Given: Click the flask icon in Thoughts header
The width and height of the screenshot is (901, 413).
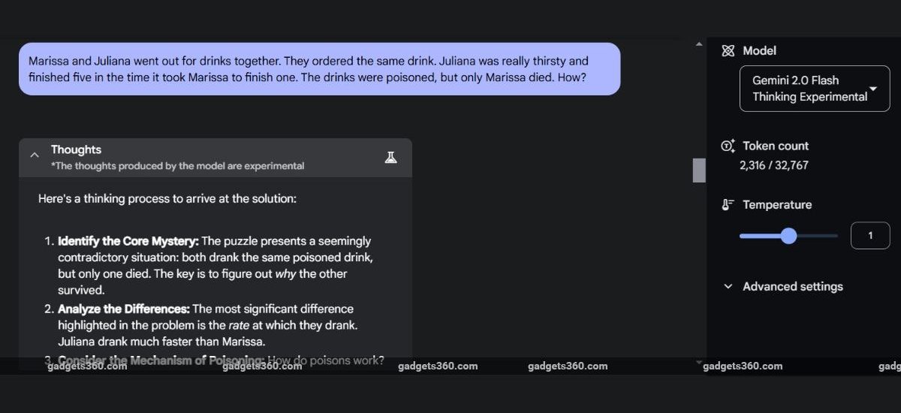Looking at the screenshot, I should pos(390,157).
